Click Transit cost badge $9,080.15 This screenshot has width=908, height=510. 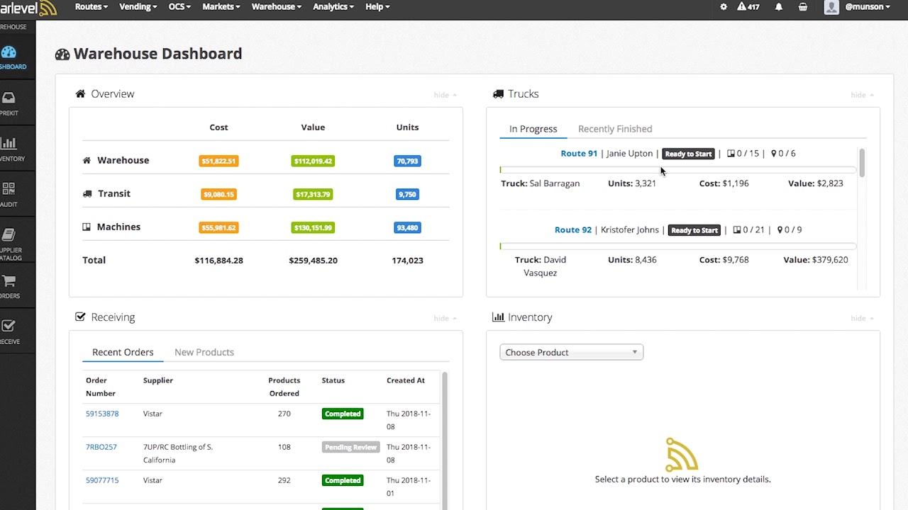pyautogui.click(x=218, y=194)
